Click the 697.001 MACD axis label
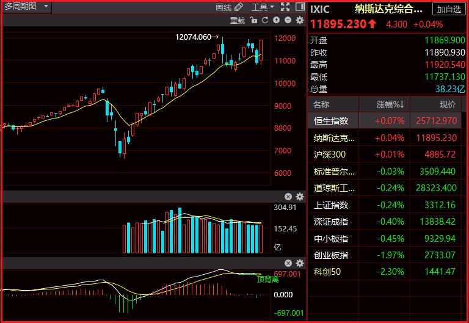Image resolution: width=469 pixels, height=323 pixels. (287, 274)
